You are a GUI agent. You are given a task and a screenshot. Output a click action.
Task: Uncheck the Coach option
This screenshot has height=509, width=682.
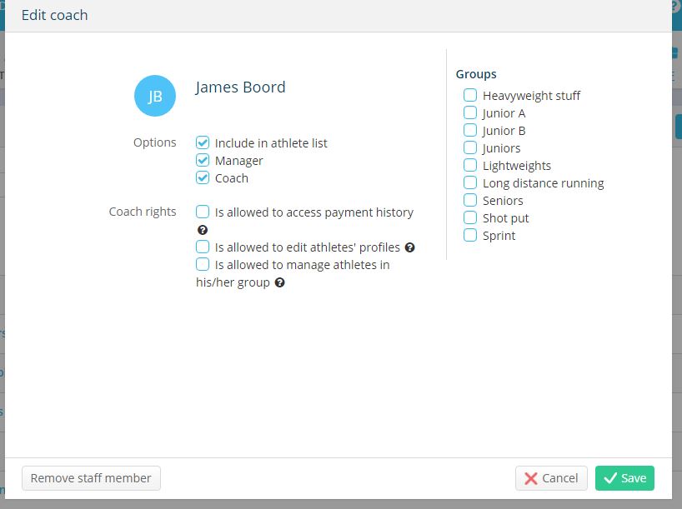[x=203, y=177]
